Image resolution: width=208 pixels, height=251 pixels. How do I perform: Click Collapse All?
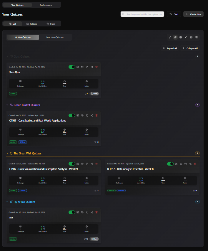190,48
